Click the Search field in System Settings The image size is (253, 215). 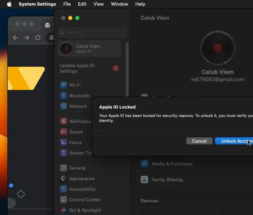[x=92, y=32]
